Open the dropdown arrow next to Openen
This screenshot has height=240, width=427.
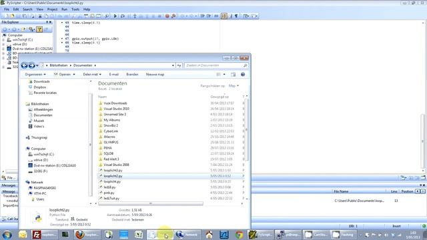[74, 74]
